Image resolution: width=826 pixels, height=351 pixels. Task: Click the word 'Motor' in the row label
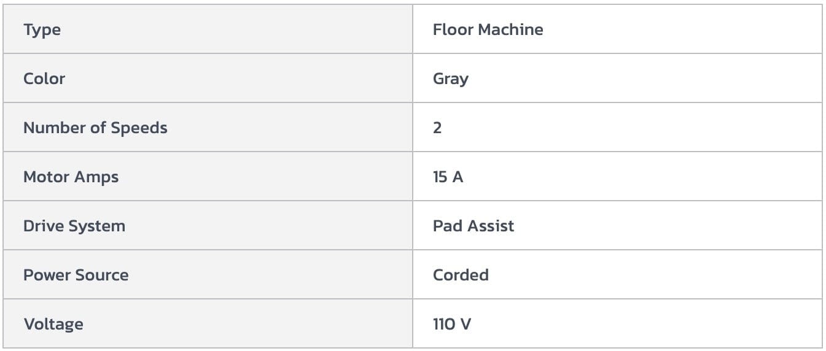(x=47, y=177)
